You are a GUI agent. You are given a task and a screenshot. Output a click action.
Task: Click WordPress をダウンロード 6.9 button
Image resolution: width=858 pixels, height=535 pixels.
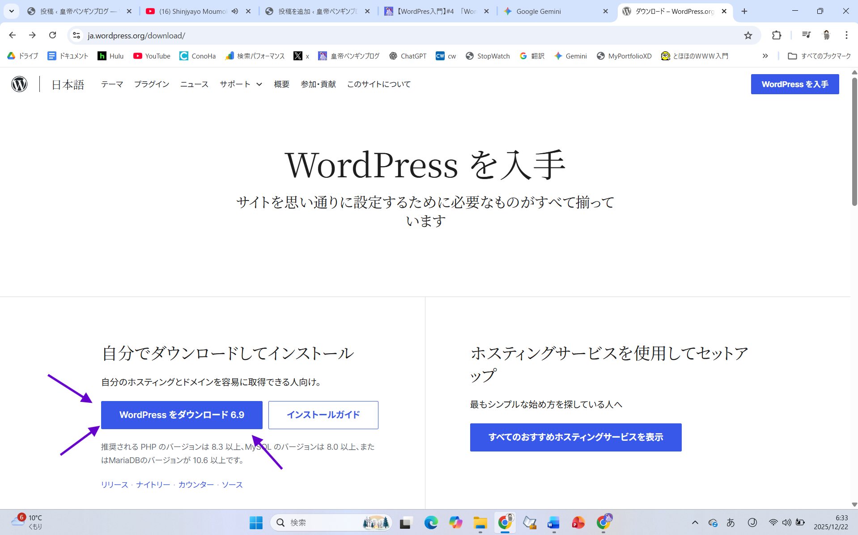(182, 415)
